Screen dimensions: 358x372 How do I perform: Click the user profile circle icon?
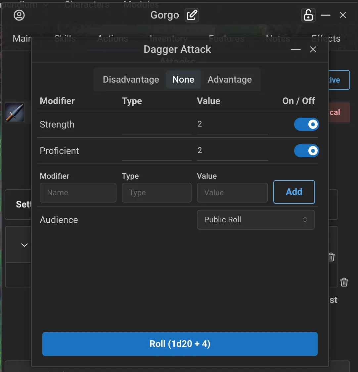tap(19, 15)
